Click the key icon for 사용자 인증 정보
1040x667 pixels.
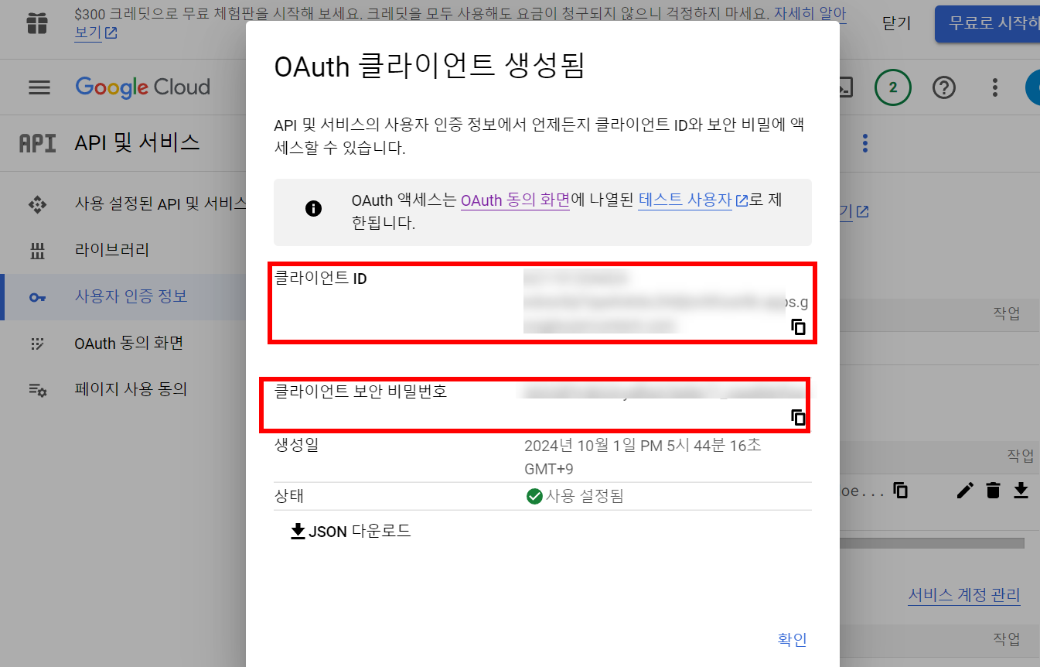click(37, 297)
